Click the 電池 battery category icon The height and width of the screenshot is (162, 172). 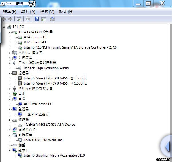[15, 94]
